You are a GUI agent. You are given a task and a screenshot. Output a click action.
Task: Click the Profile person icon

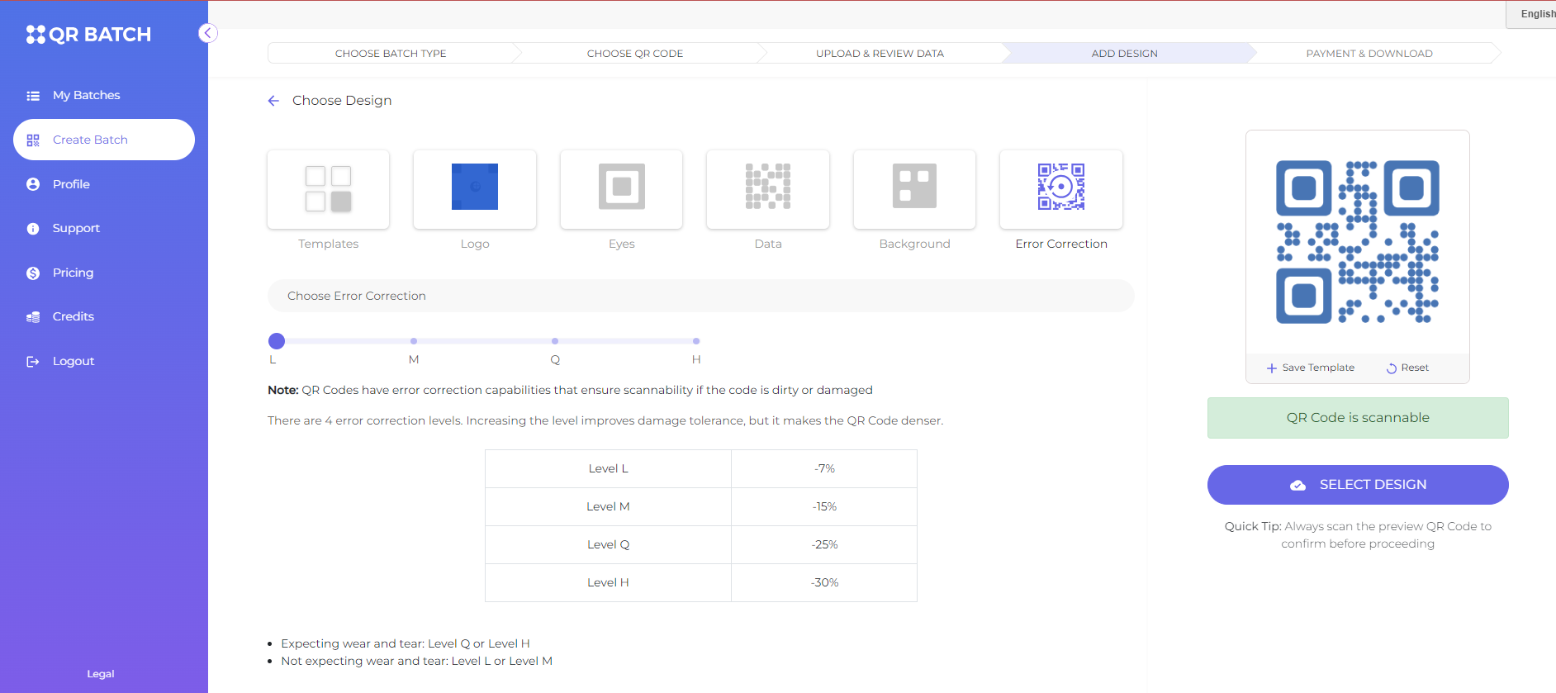pyautogui.click(x=33, y=184)
